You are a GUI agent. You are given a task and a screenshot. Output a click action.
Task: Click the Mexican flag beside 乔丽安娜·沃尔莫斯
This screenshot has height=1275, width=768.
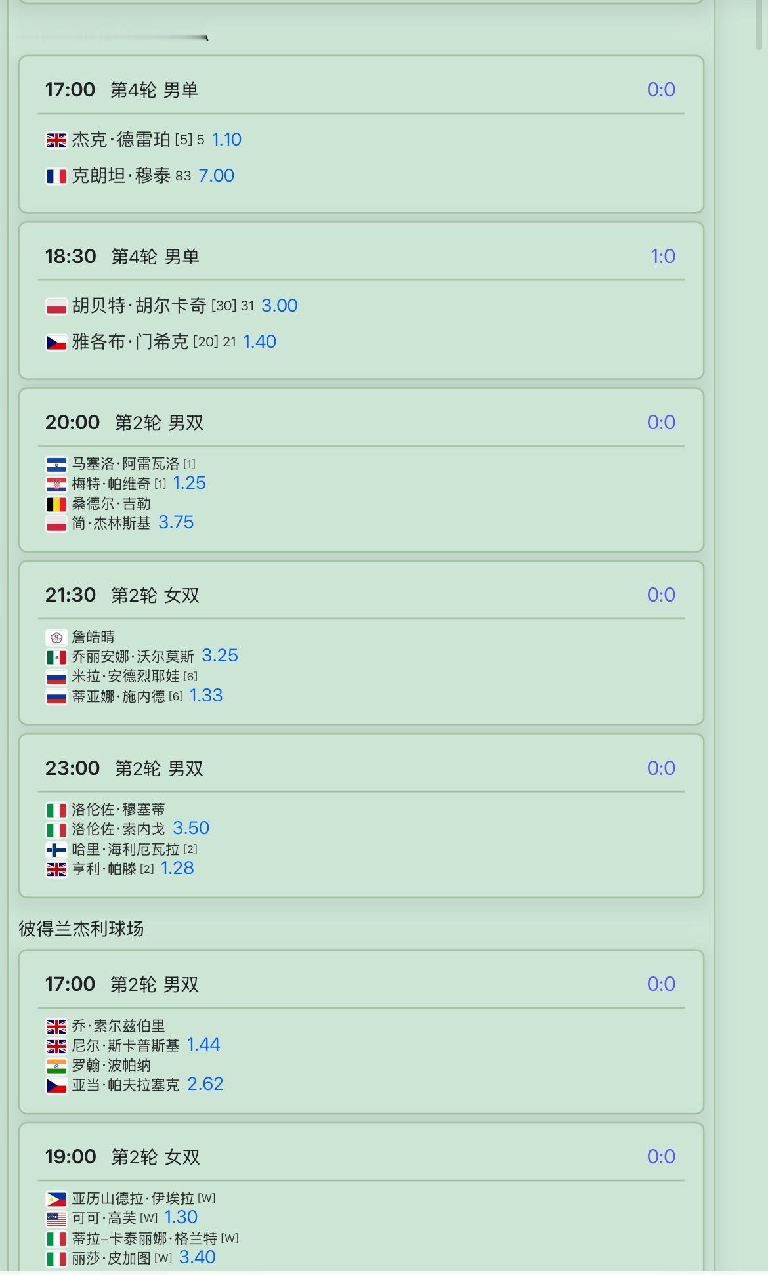coord(56,657)
